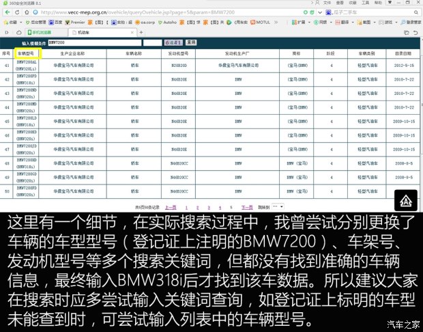Click the black scroll-to-top A icon
The image size is (423, 332).
pos(406,200)
